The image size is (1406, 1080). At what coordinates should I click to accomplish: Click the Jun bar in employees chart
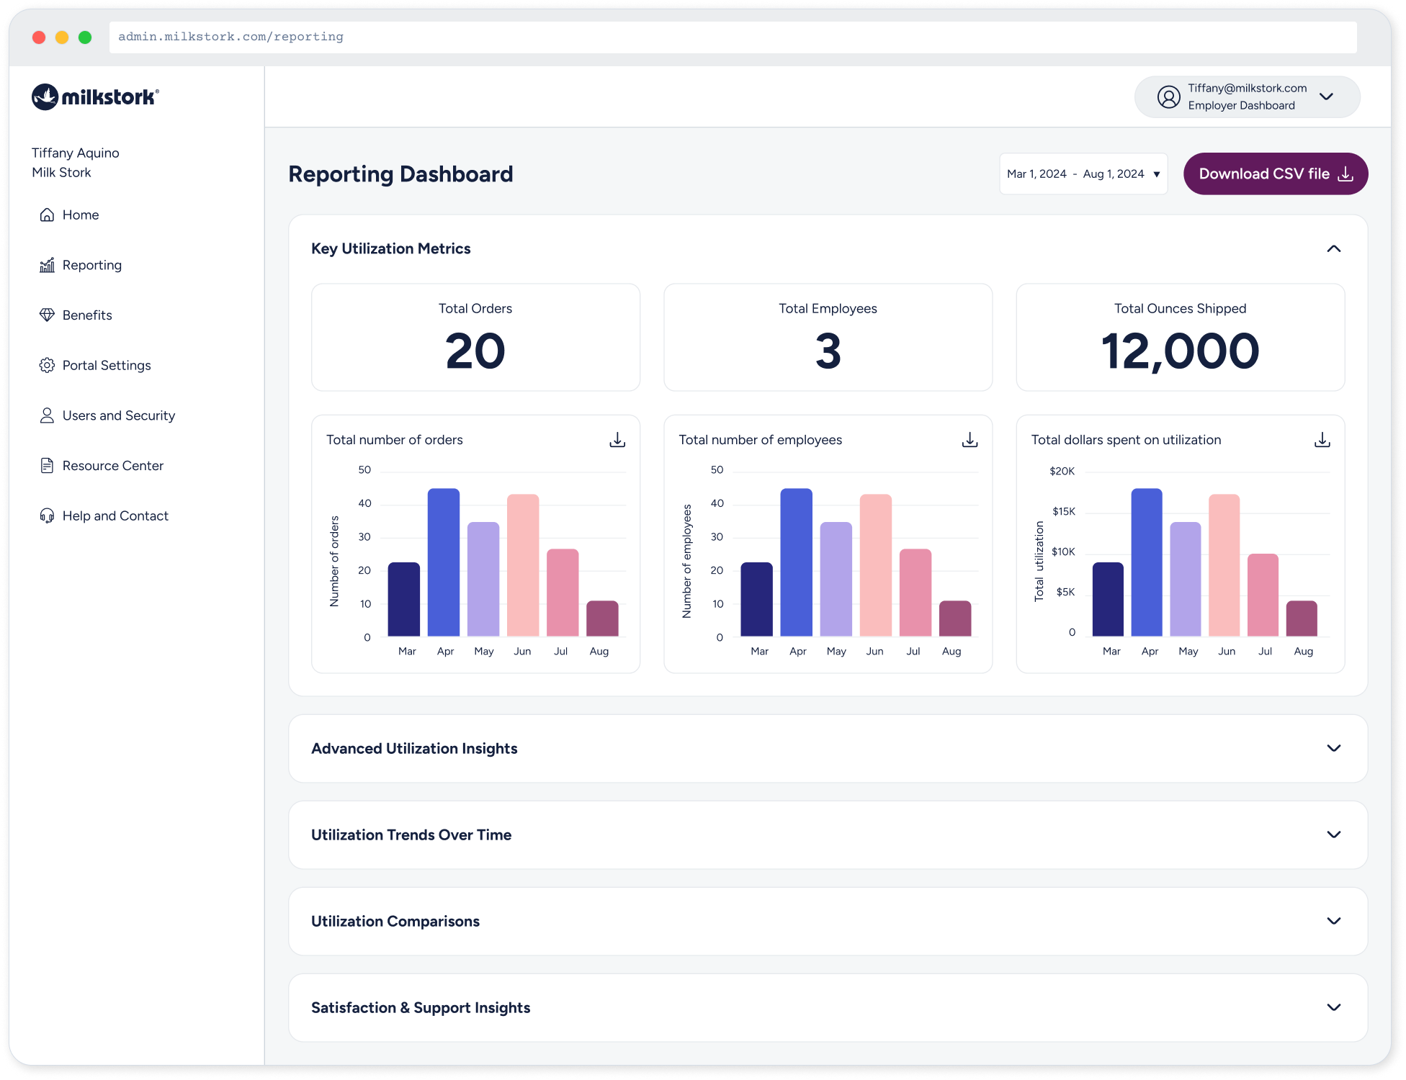click(875, 565)
